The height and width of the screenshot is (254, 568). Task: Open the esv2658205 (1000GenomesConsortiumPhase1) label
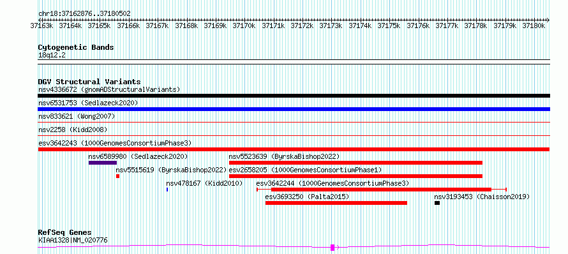click(x=305, y=170)
